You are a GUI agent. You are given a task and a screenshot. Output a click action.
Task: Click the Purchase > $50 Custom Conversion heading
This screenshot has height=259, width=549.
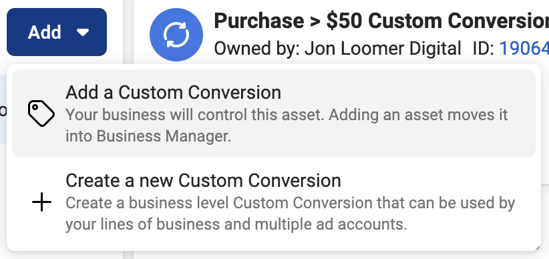[x=381, y=21]
